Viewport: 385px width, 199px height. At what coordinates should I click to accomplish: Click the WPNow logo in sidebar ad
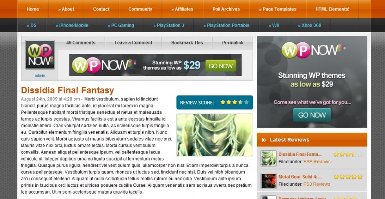click(x=314, y=50)
